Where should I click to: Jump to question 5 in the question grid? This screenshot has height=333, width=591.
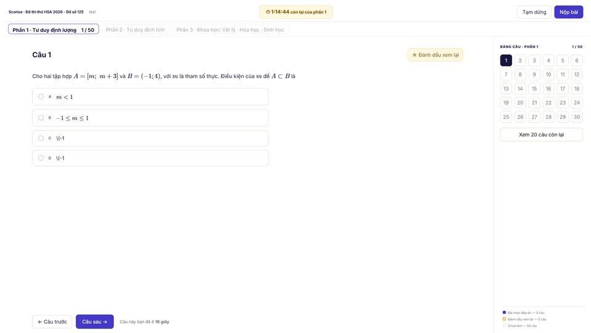point(562,60)
